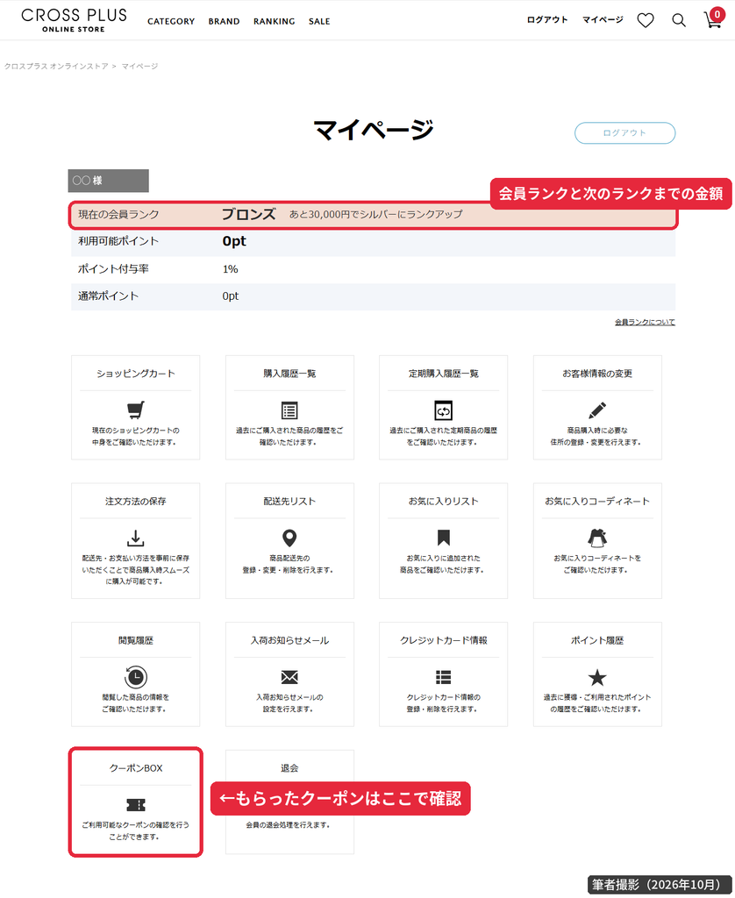Click ログアウト in the top header
This screenshot has width=735, height=898.
(x=547, y=20)
